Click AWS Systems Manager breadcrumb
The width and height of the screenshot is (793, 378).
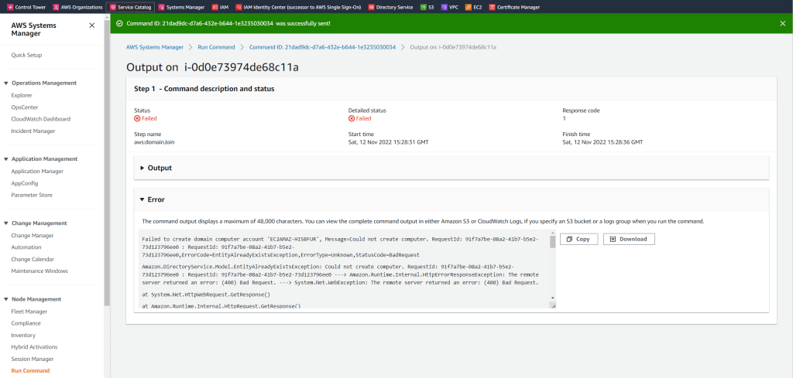pos(155,47)
